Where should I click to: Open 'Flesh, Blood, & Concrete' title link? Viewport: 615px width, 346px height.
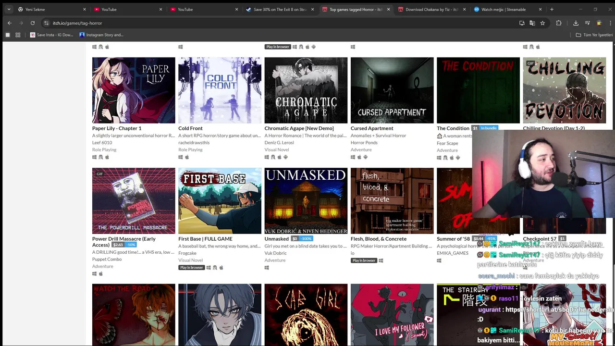pos(379,239)
